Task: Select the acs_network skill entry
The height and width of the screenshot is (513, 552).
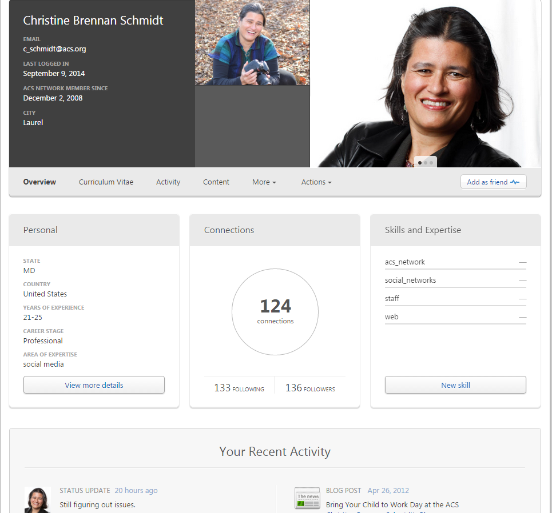Action: [x=405, y=262]
